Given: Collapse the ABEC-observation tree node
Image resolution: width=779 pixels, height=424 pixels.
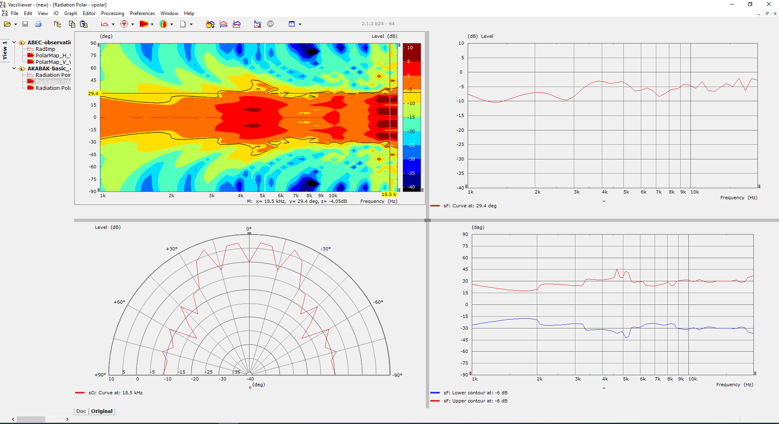Looking at the screenshot, I should (x=14, y=42).
